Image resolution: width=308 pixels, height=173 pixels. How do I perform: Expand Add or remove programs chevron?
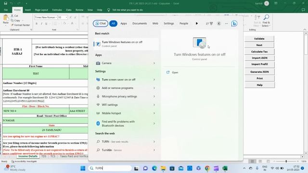click(x=154, y=88)
